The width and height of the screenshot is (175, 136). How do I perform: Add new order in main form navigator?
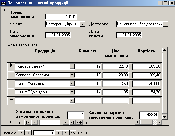(73, 133)
